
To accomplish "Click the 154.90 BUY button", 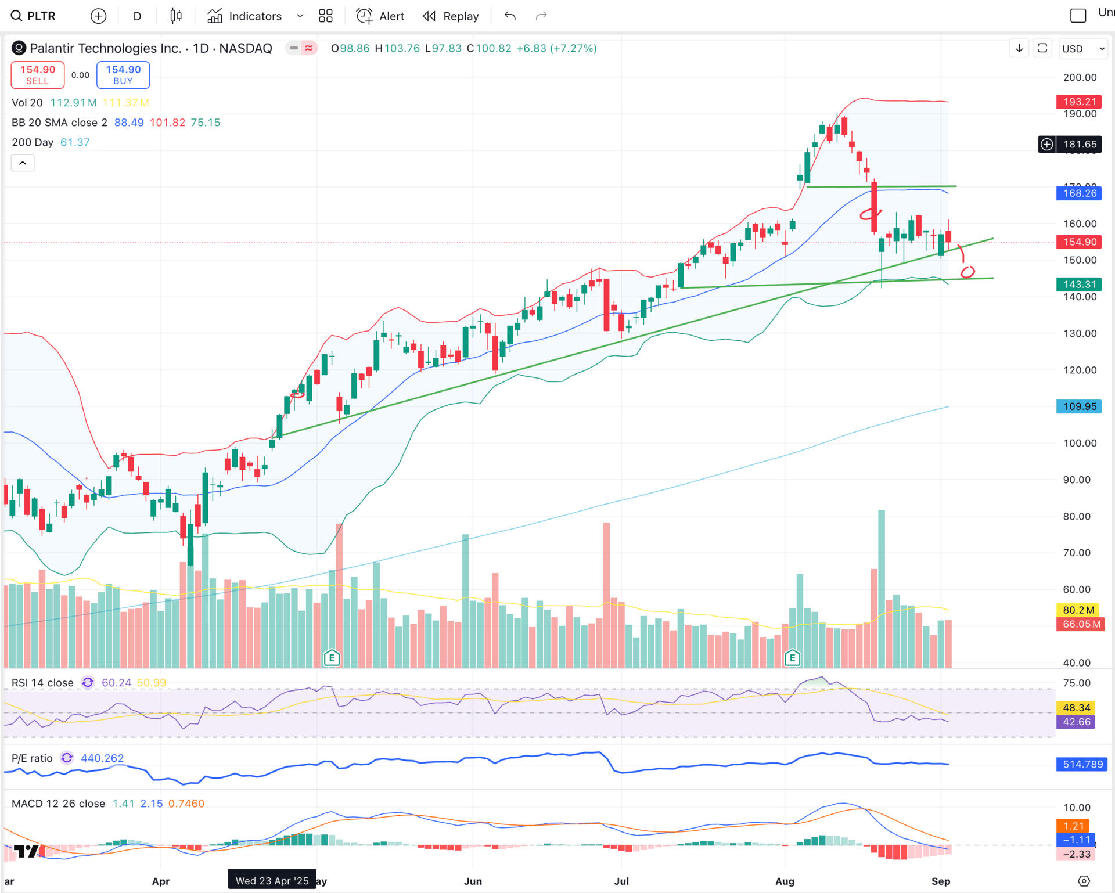I will [123, 75].
